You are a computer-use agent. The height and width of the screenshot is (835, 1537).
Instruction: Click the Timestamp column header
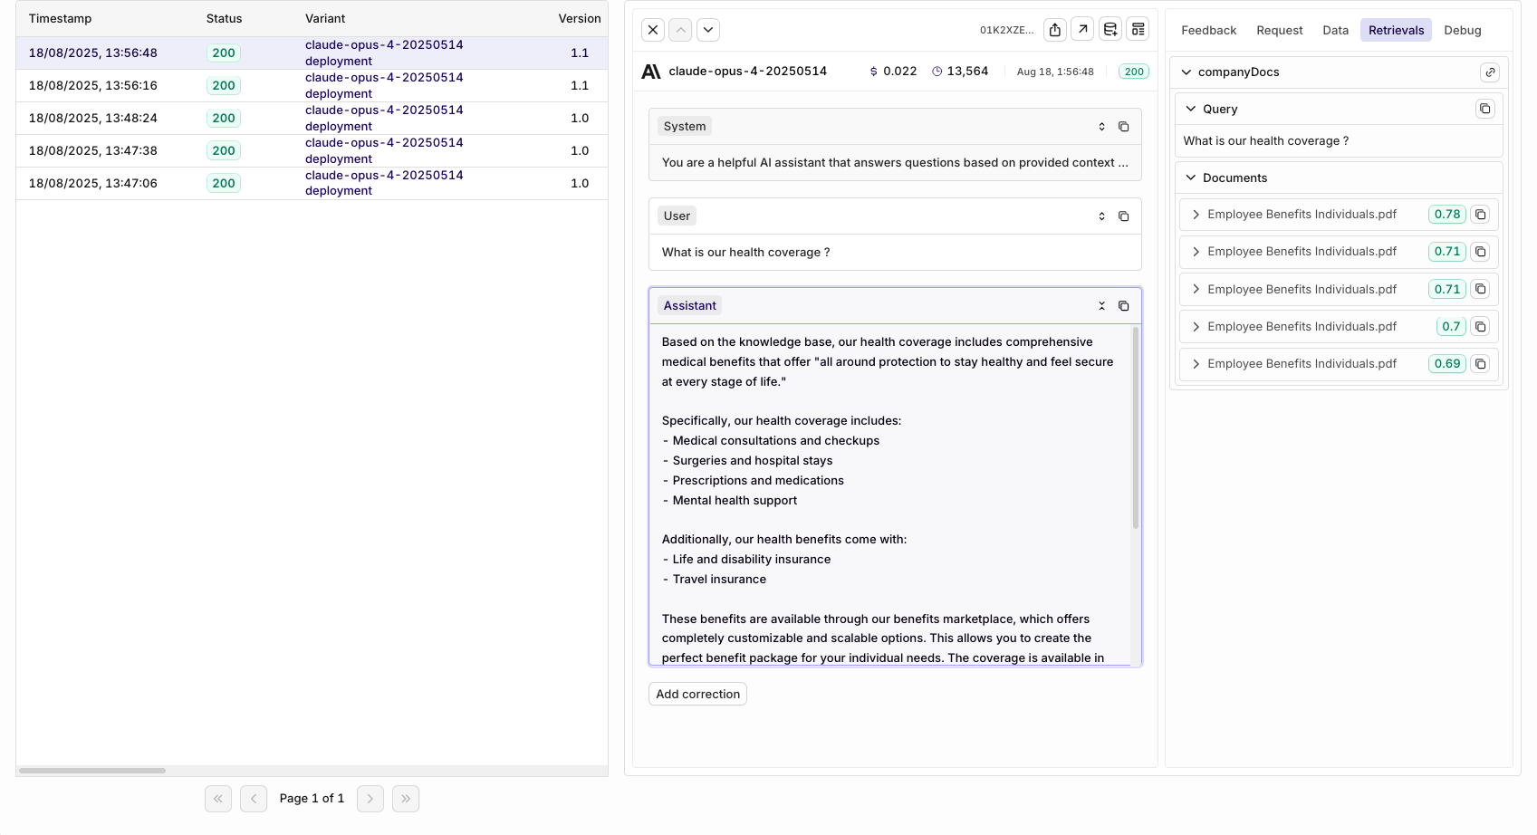click(60, 19)
